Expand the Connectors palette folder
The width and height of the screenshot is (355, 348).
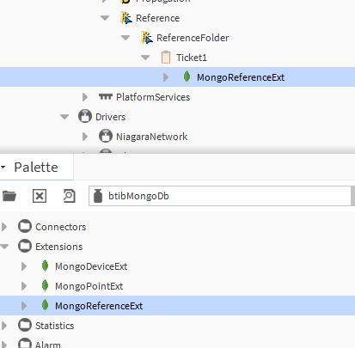pyautogui.click(x=4, y=227)
